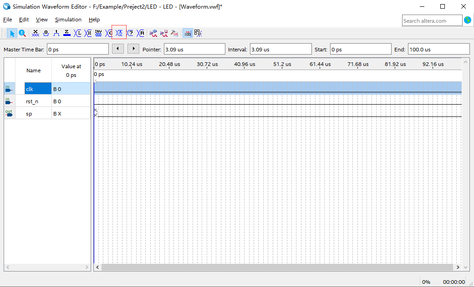Click the Search altera.com field

[x=432, y=20]
